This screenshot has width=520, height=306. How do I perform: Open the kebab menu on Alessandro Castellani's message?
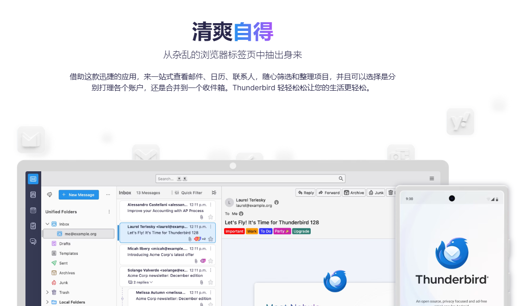[x=211, y=205]
